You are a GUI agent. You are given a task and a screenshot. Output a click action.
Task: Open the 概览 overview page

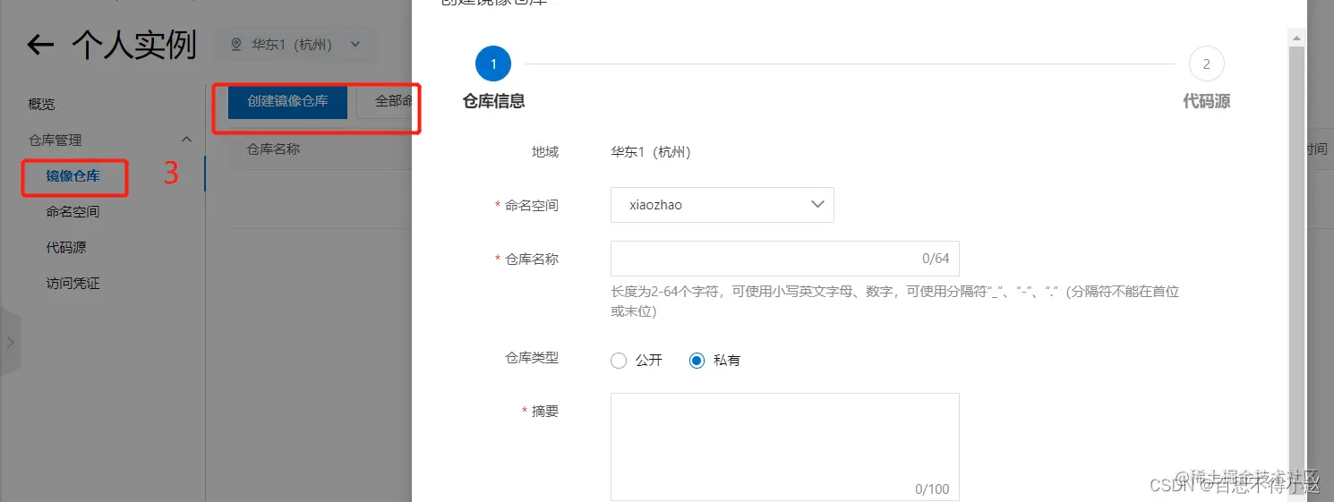click(42, 105)
